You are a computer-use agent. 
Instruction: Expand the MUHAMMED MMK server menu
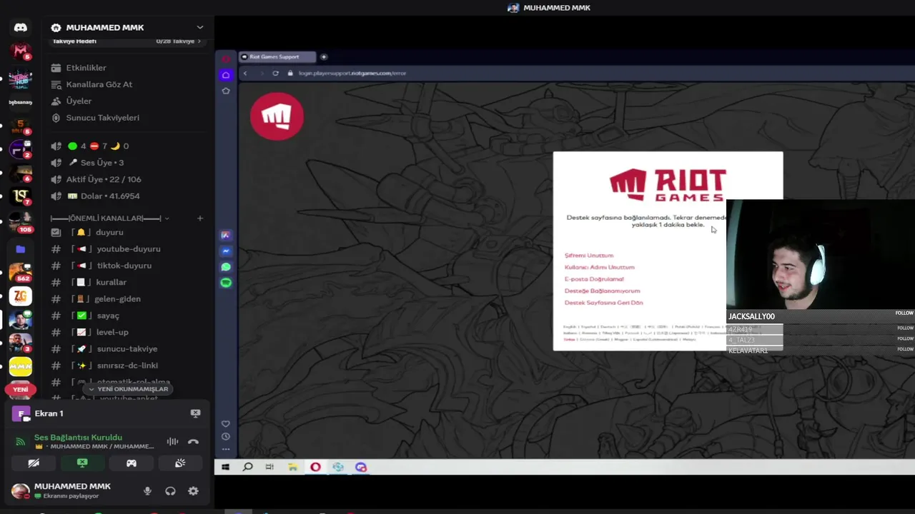[199, 27]
